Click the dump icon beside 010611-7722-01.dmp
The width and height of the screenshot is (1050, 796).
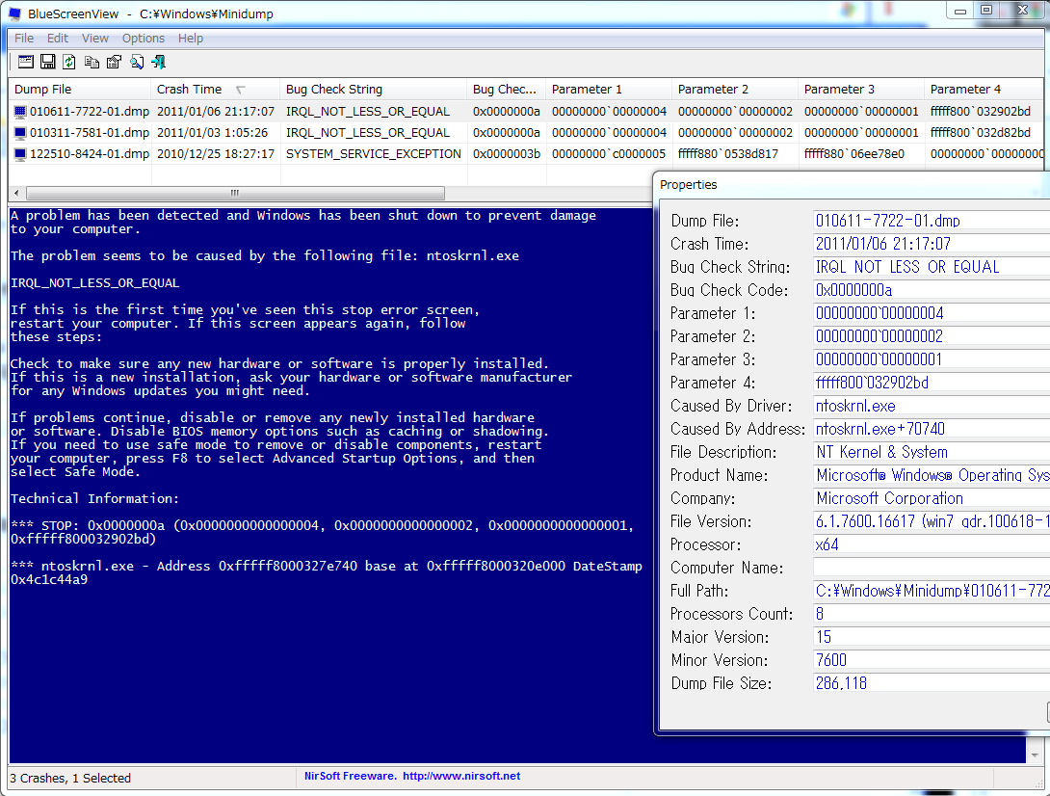(x=20, y=112)
